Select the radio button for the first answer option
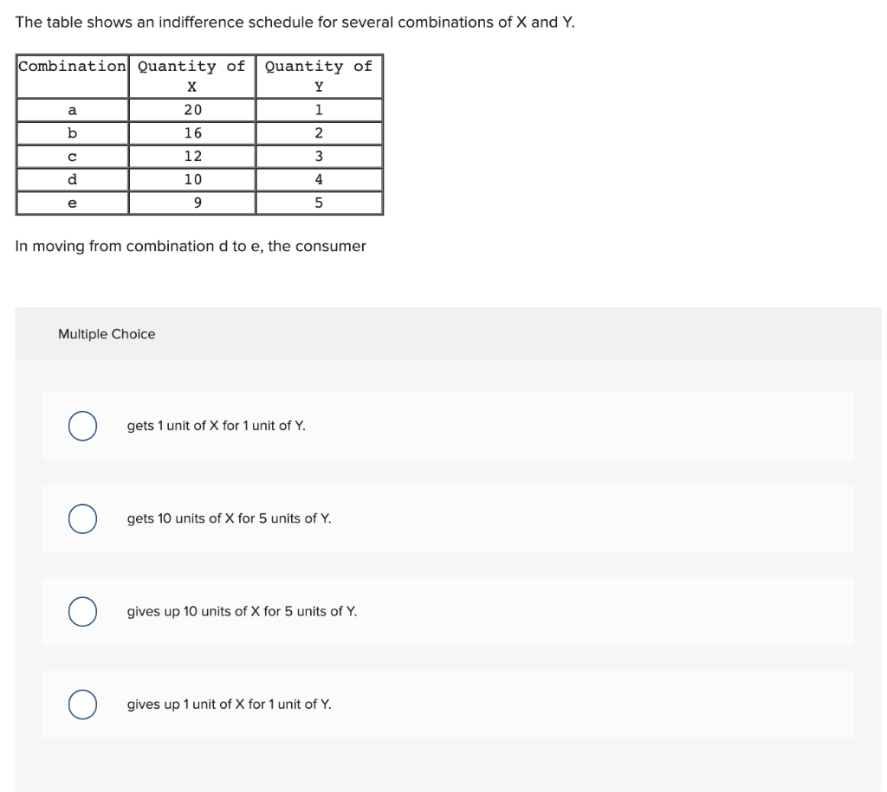Screen dimensions: 887x792 pyautogui.click(x=82, y=426)
